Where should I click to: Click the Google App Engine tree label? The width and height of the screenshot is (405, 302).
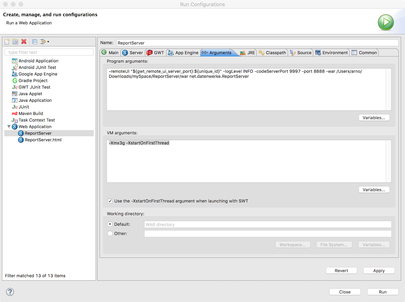tap(38, 74)
